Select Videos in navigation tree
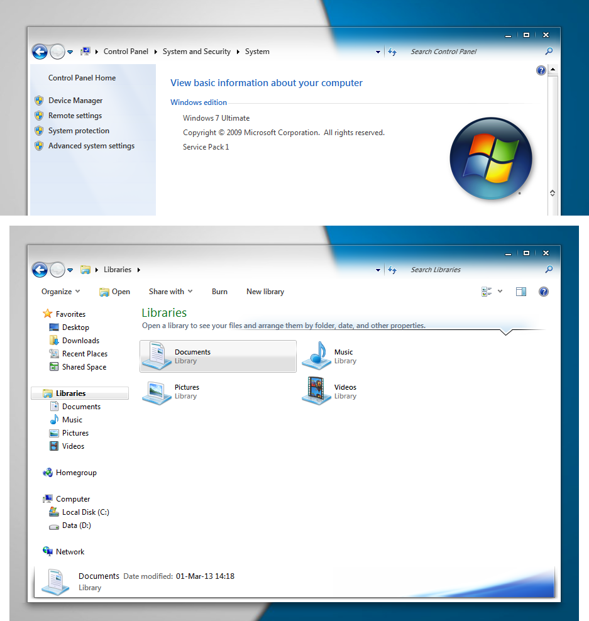 67,446
